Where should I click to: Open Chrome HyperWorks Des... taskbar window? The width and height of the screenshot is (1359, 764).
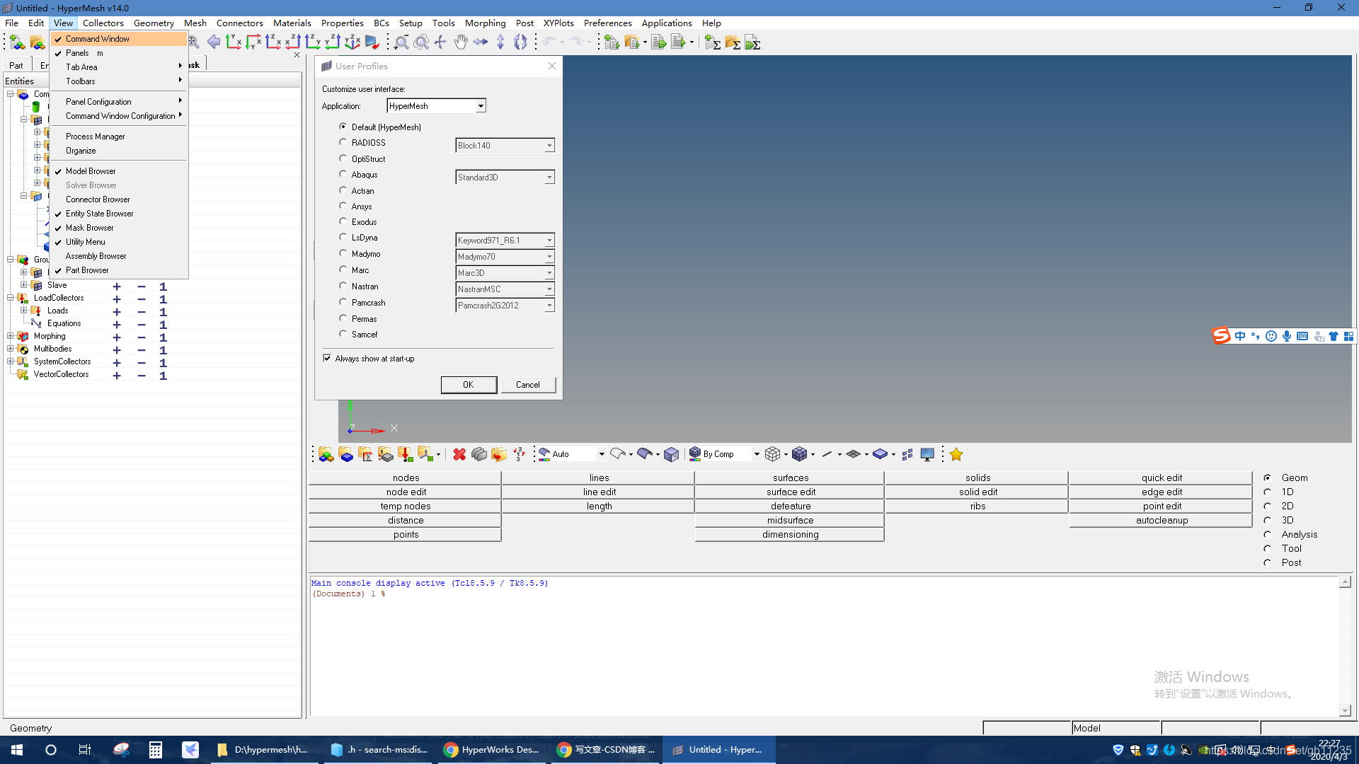click(492, 750)
